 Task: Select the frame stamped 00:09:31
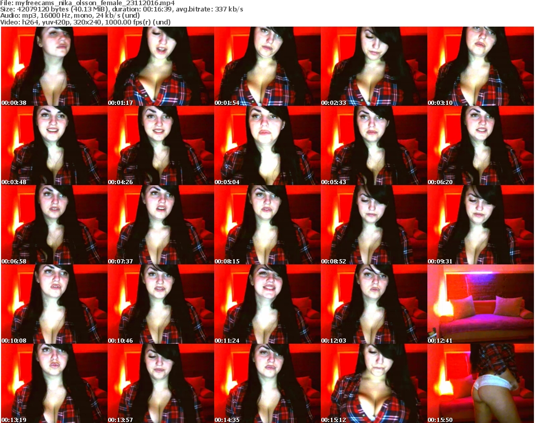tap(481, 225)
